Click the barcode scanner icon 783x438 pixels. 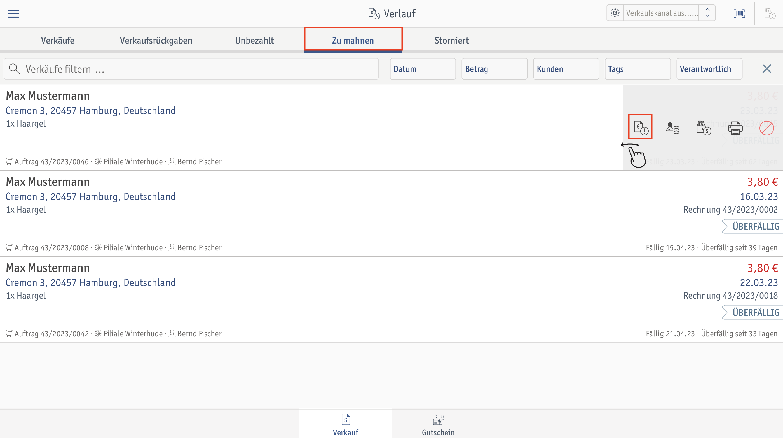(739, 14)
